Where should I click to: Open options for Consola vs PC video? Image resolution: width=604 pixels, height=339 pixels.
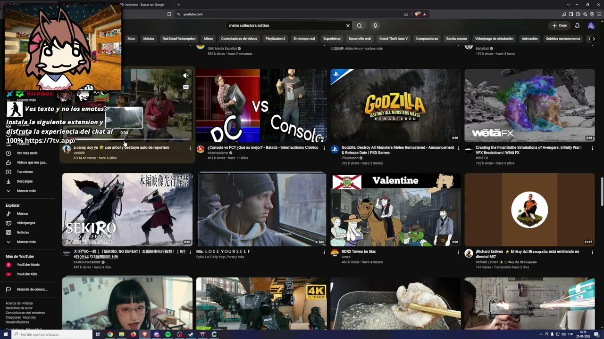pyautogui.click(x=324, y=148)
